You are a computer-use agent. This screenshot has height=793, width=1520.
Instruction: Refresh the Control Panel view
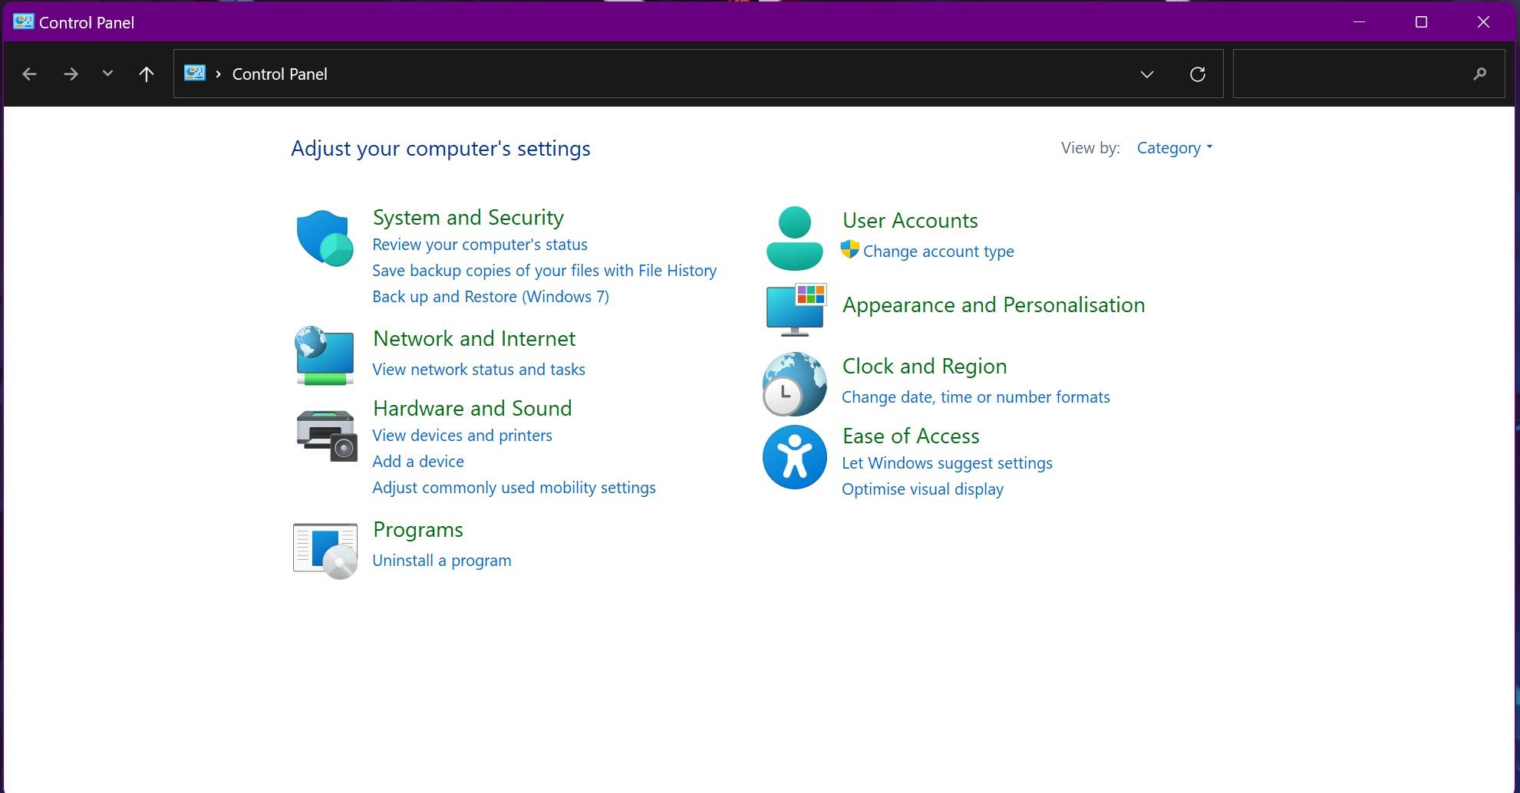point(1197,74)
